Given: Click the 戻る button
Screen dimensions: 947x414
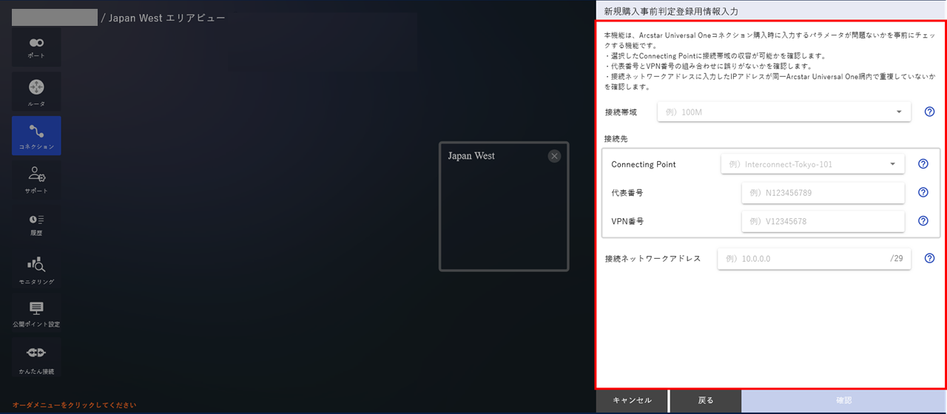Looking at the screenshot, I should coord(707,401).
